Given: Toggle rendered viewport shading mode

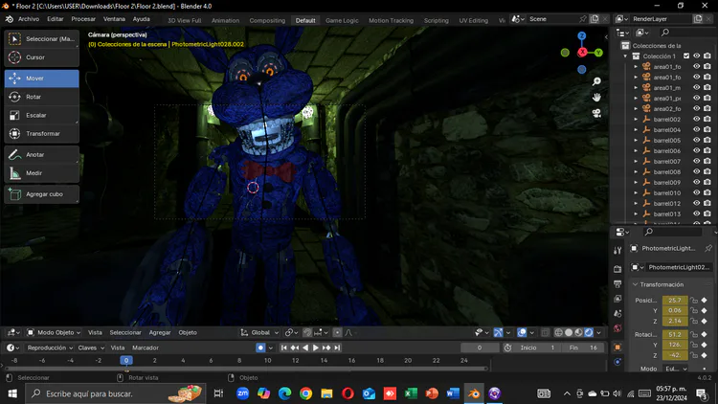Looking at the screenshot, I should pos(589,332).
